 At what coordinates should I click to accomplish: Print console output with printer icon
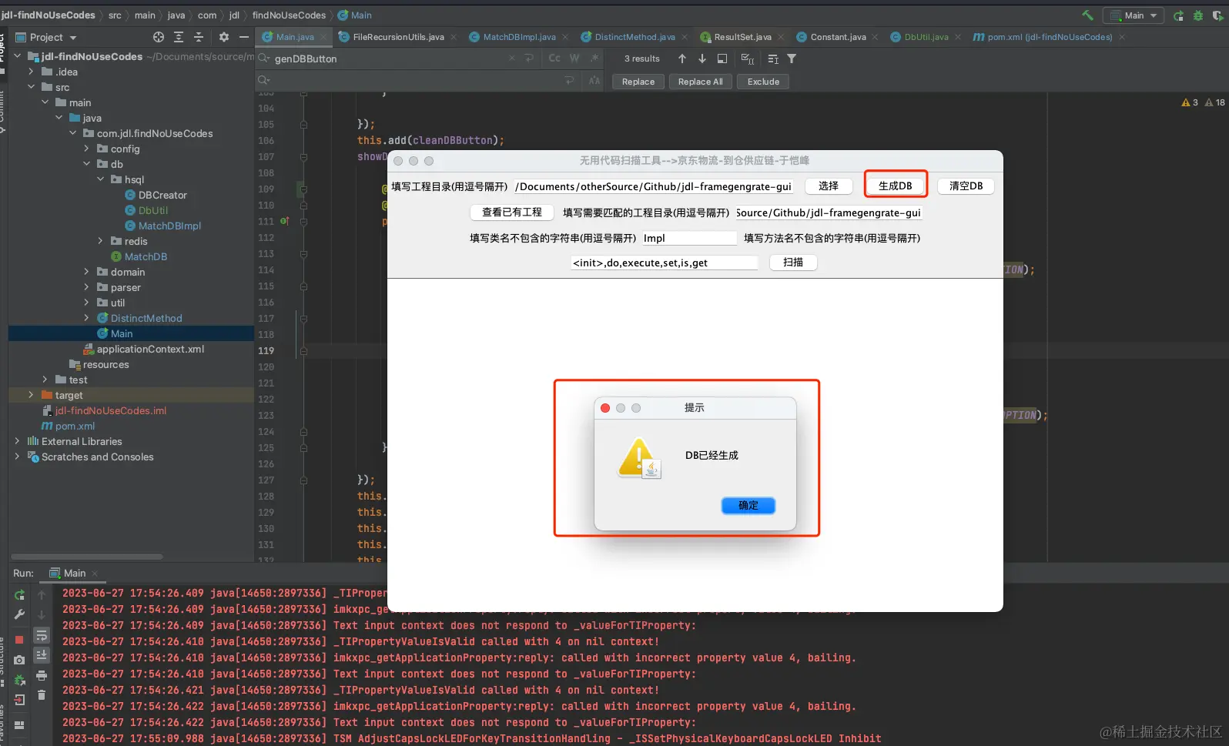[42, 675]
